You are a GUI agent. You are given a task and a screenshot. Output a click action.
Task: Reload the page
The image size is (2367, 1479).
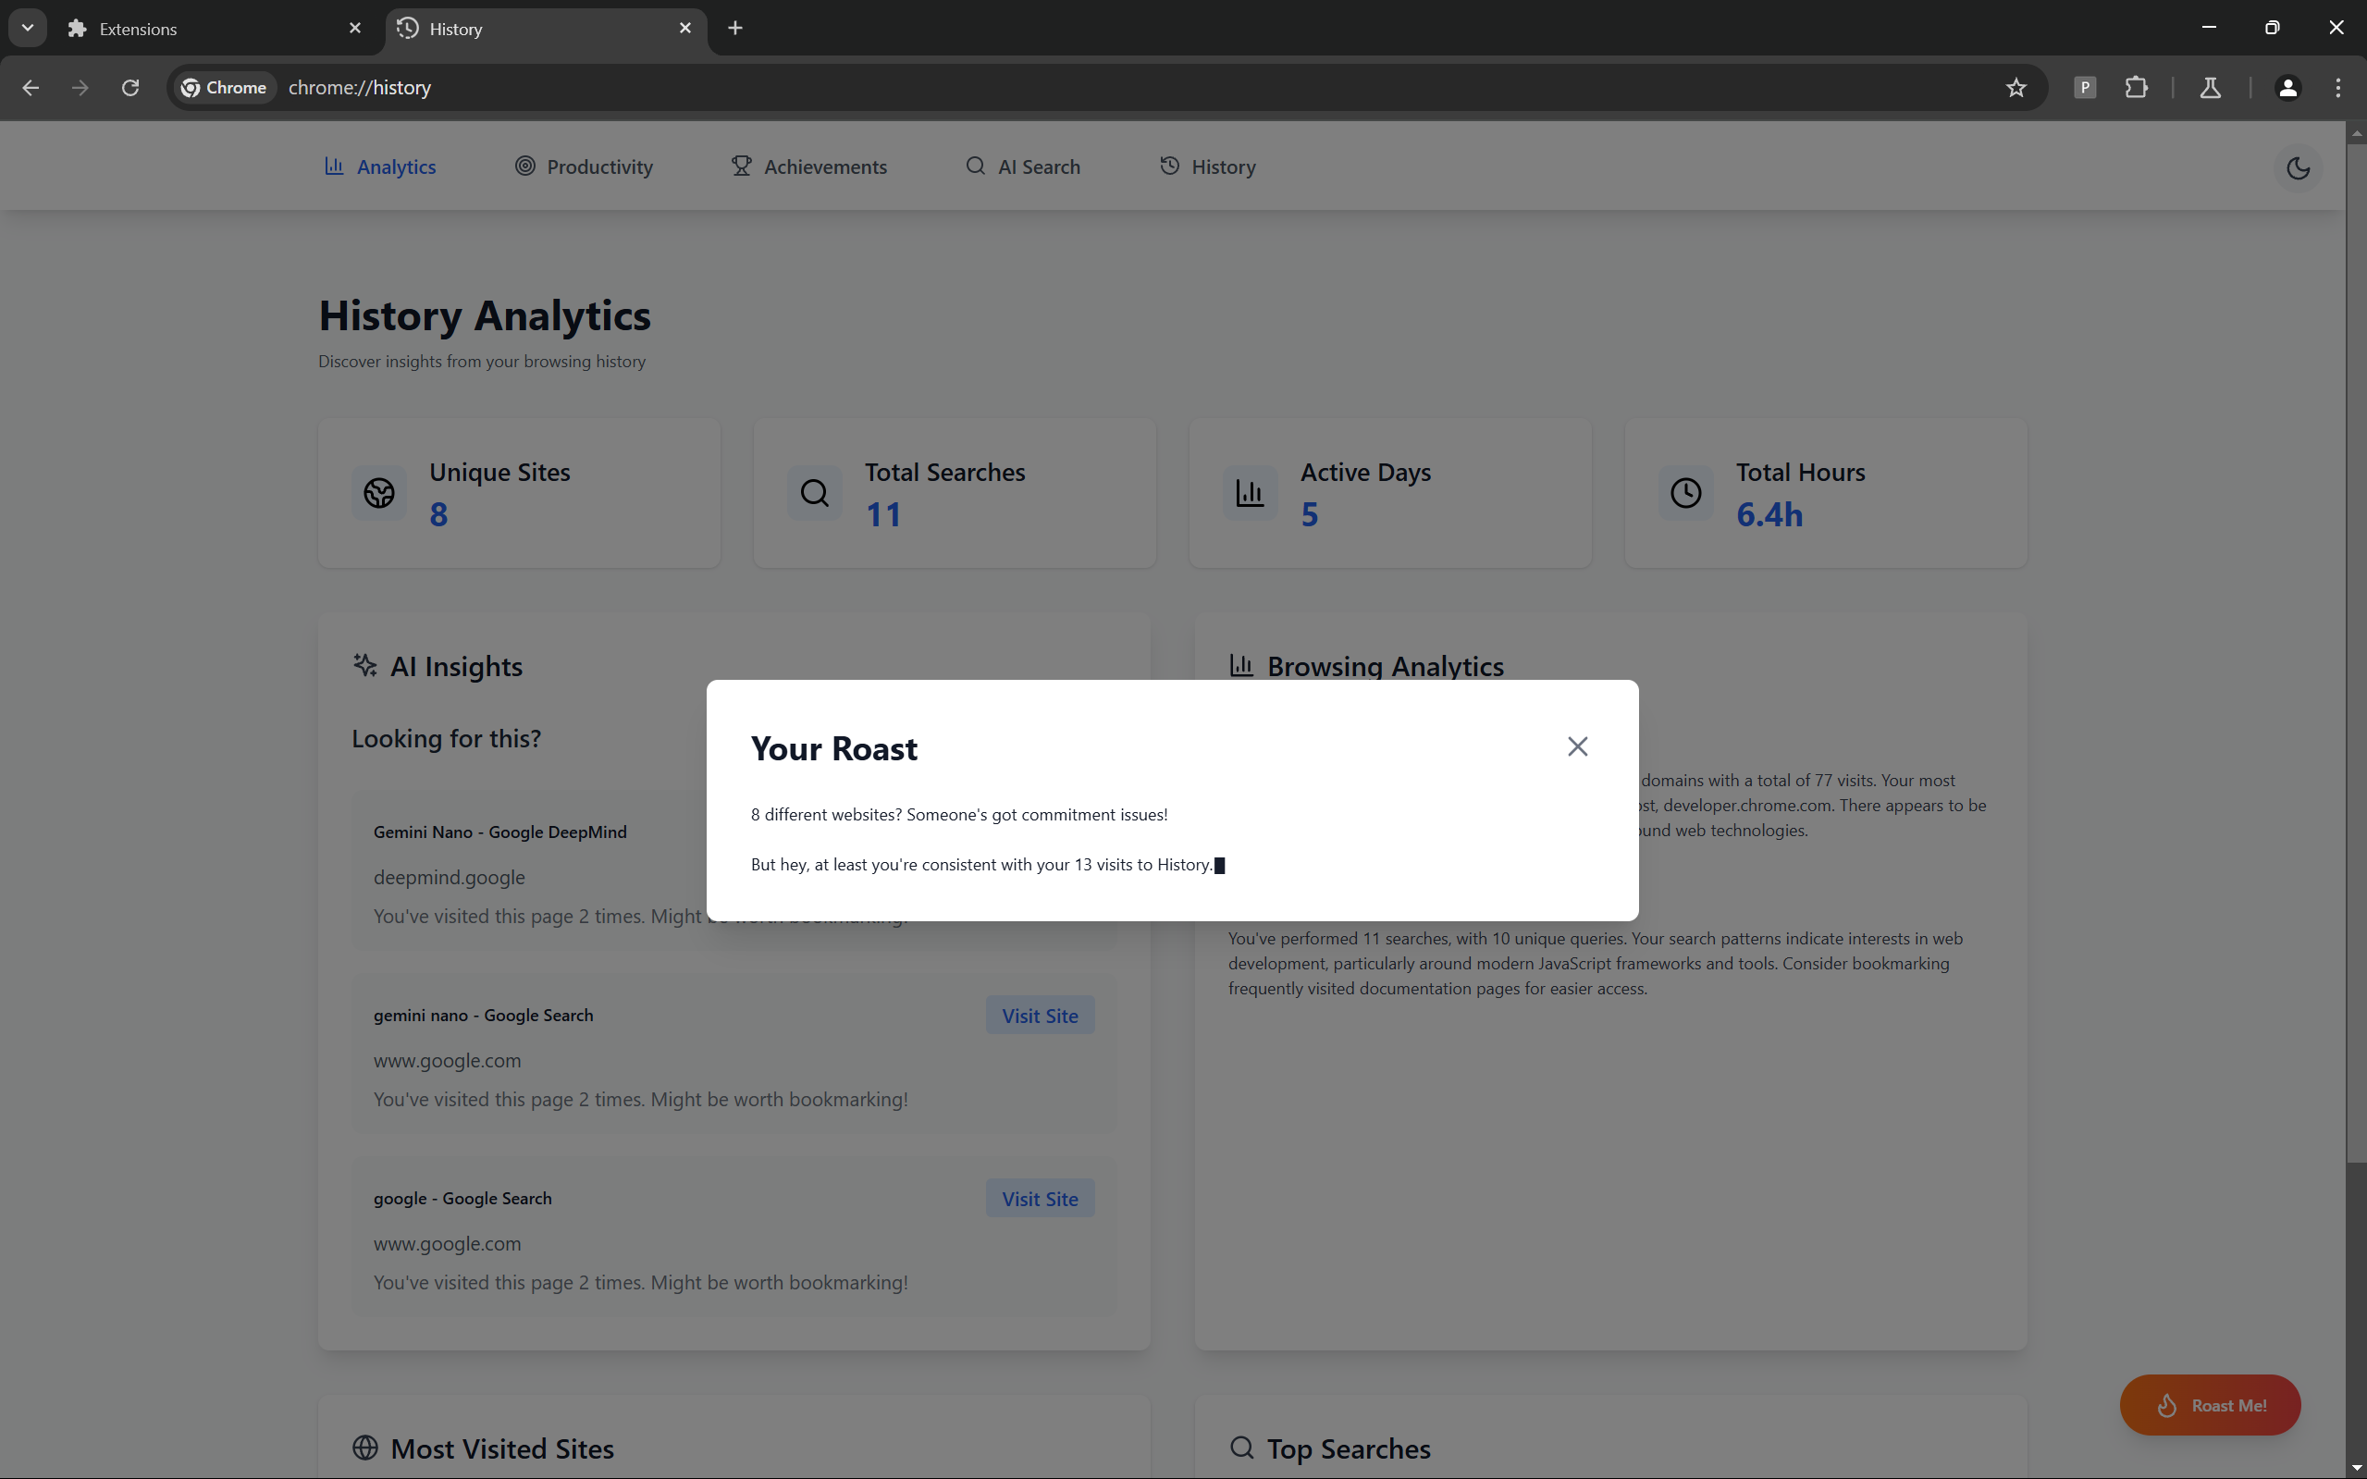point(130,88)
